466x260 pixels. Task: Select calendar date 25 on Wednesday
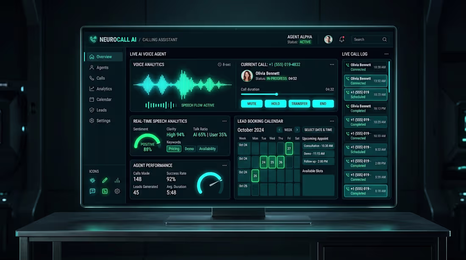tap(272, 162)
